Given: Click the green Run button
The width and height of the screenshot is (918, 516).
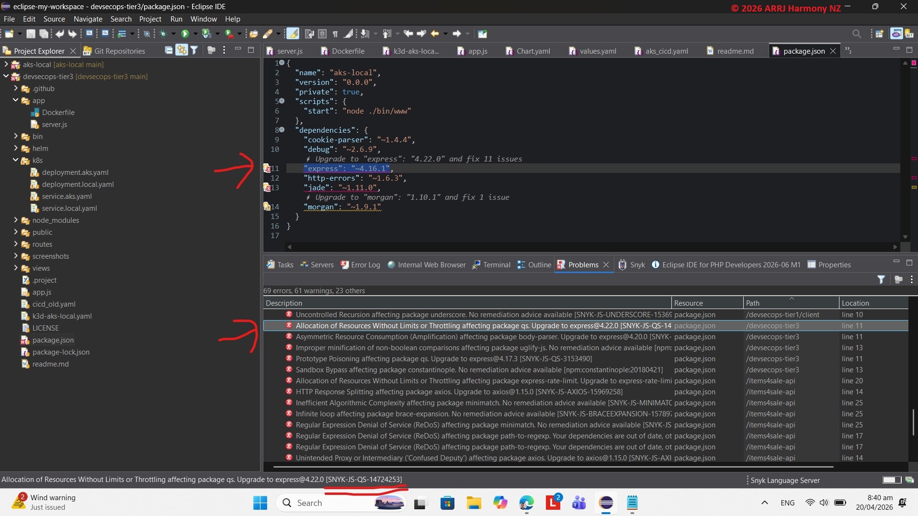Looking at the screenshot, I should pos(184,34).
